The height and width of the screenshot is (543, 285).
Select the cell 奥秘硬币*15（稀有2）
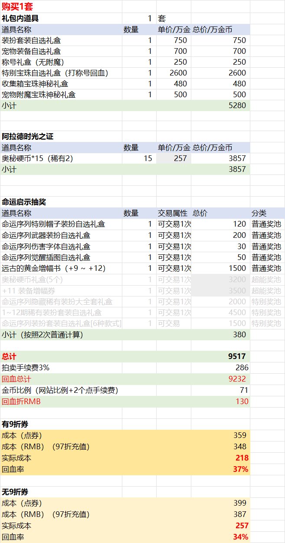point(37,158)
